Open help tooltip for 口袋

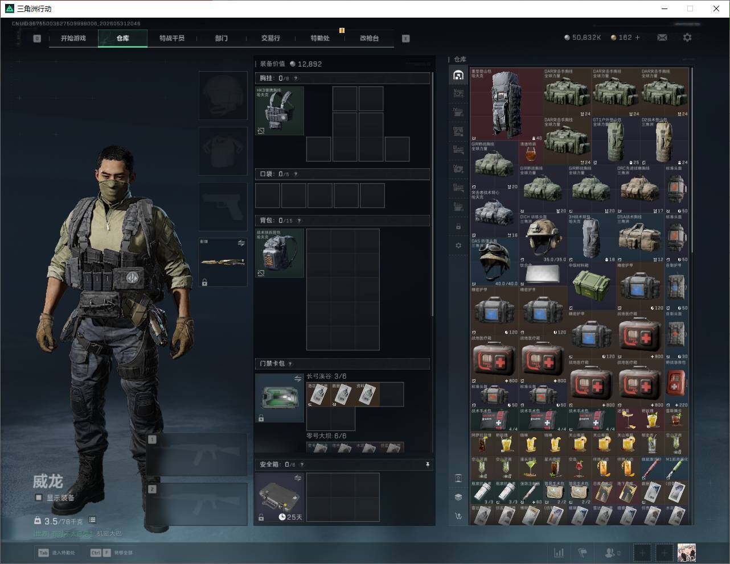click(296, 174)
